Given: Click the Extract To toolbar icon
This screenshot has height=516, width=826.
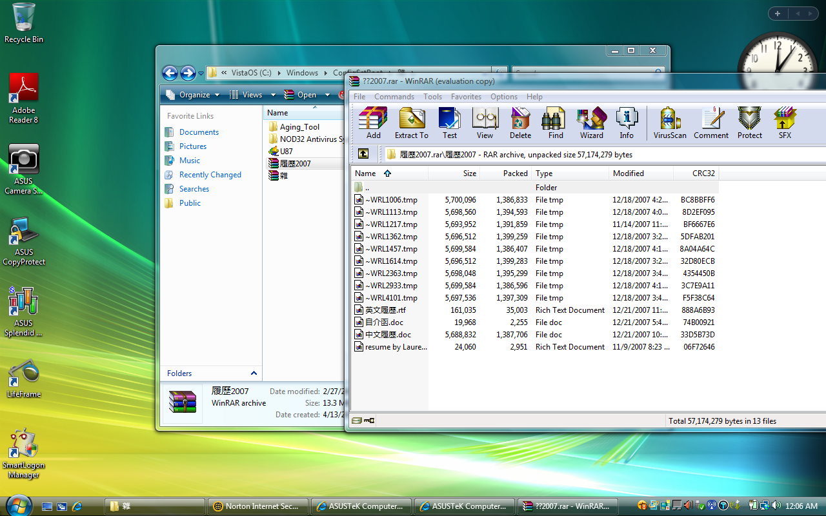Looking at the screenshot, I should [411, 123].
